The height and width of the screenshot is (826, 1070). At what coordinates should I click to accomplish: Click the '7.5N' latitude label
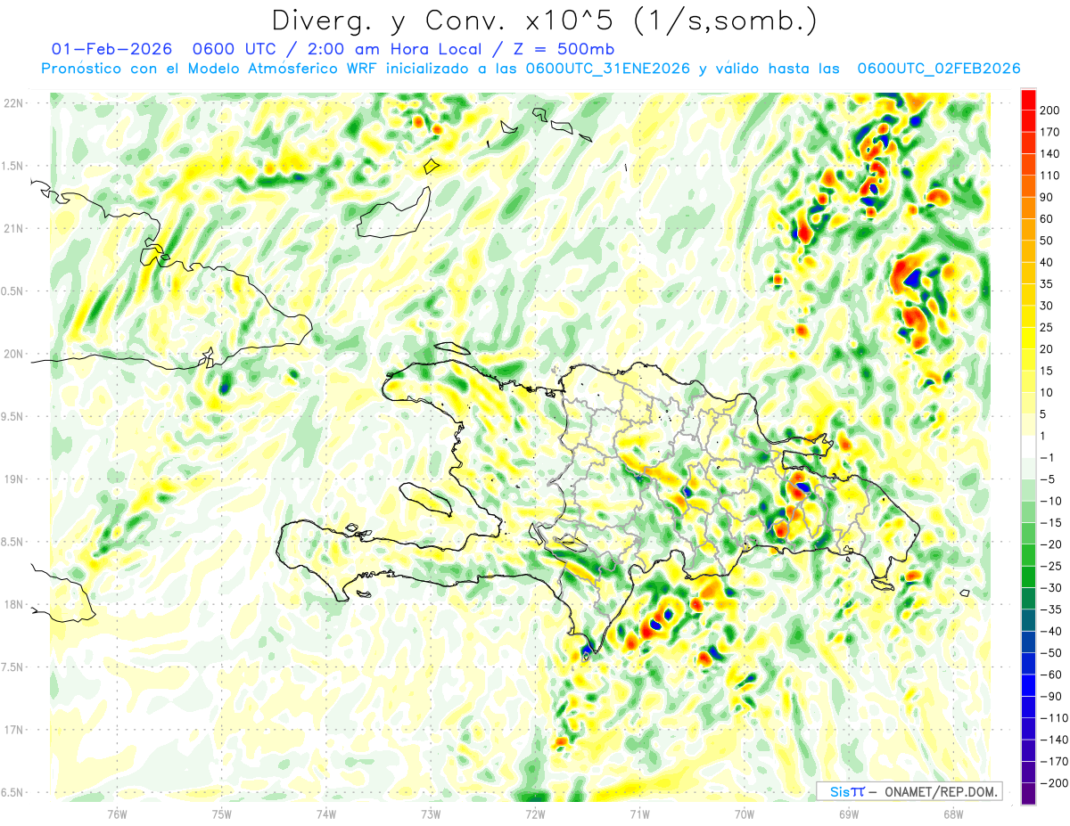click(12, 667)
